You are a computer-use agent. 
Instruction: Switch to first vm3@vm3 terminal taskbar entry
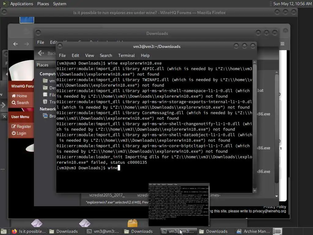coord(103,231)
